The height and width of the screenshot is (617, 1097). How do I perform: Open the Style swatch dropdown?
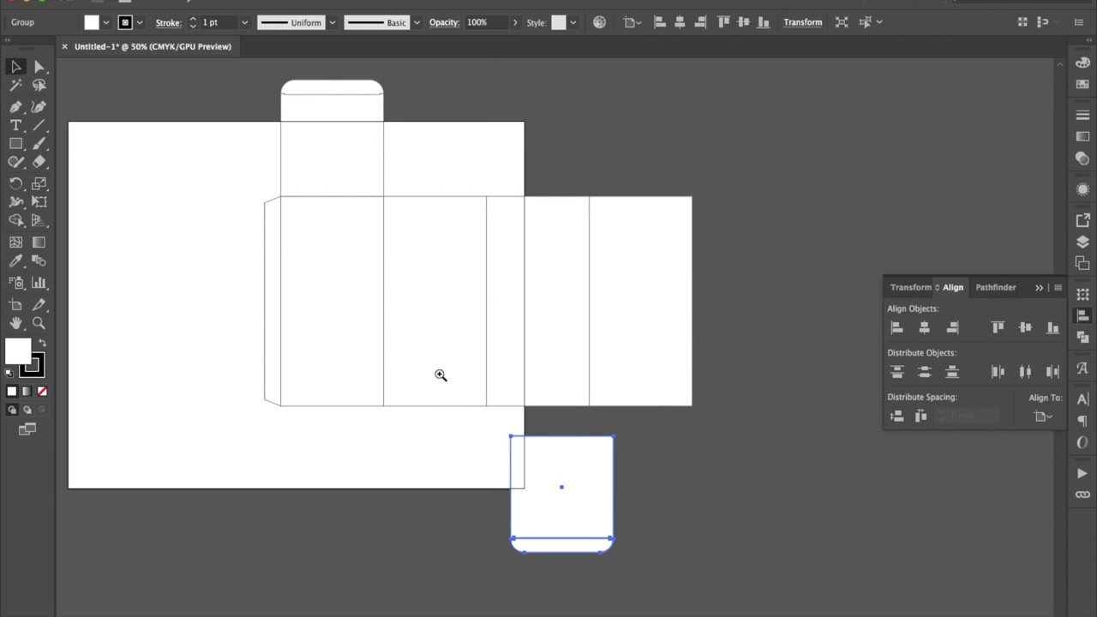tap(572, 22)
